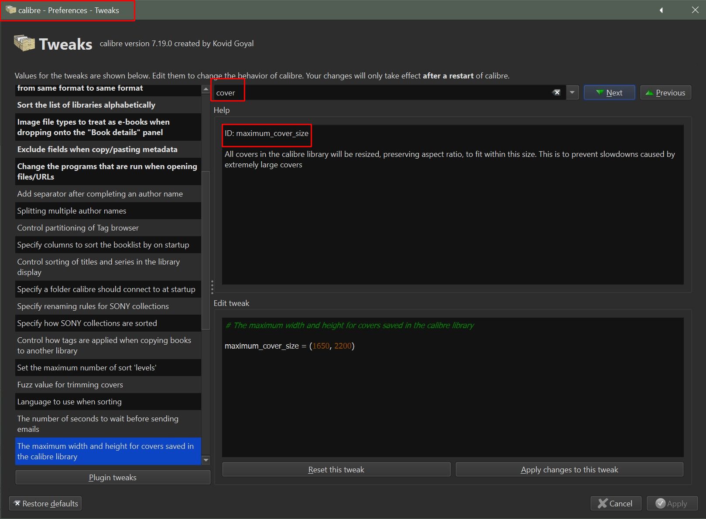This screenshot has width=706, height=519.
Task: Select 'Specify how SONY collections are sorted'
Action: click(108, 323)
